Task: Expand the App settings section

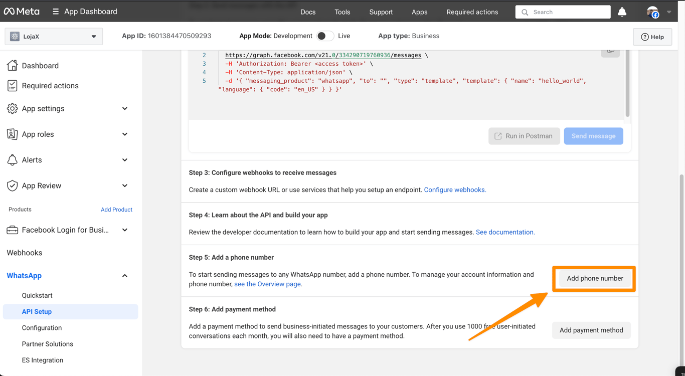Action: point(124,109)
